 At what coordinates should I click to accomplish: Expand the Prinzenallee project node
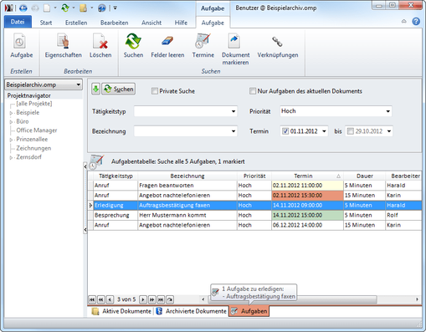tap(11, 140)
